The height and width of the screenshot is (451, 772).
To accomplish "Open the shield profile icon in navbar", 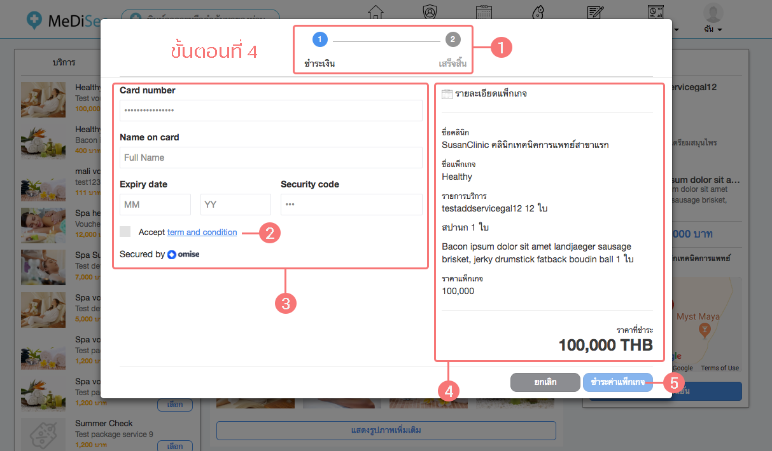I will pos(430,11).
